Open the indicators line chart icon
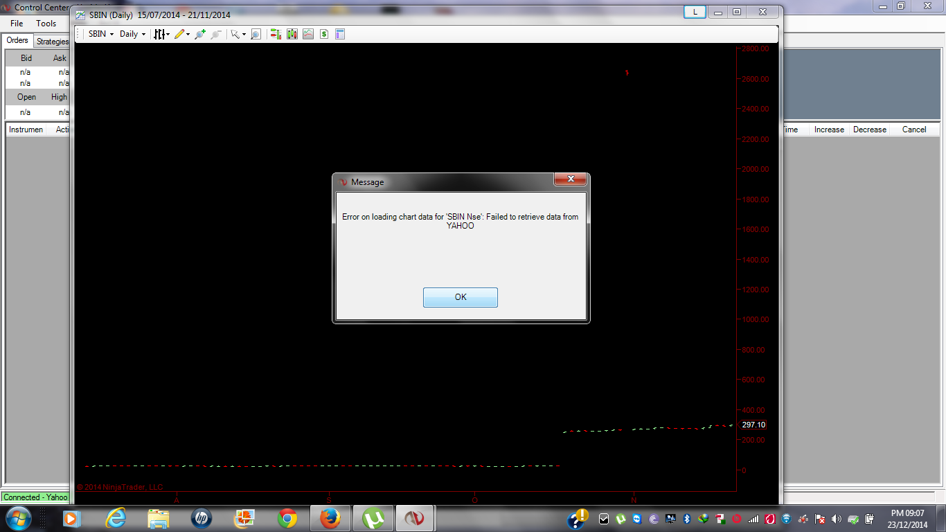Viewport: 946px width, 532px height. (x=308, y=34)
